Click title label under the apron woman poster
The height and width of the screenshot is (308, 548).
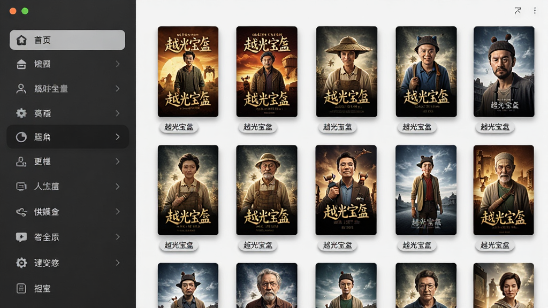pyautogui.click(x=179, y=245)
